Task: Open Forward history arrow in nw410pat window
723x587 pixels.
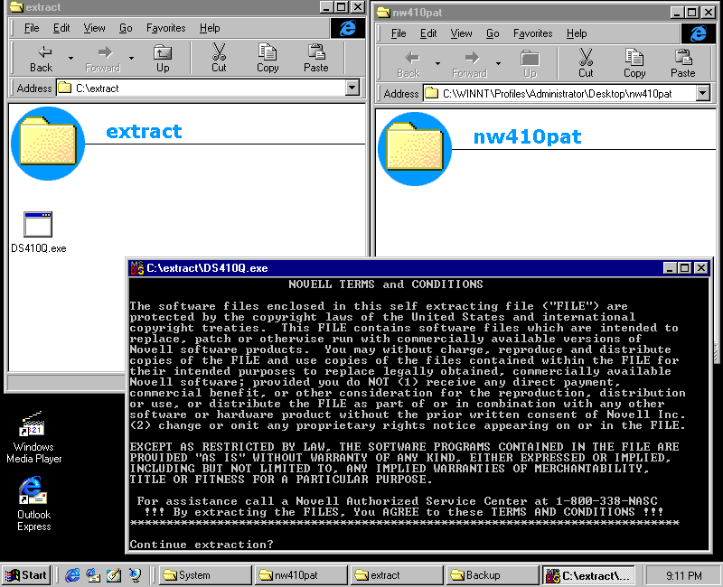Action: [499, 64]
